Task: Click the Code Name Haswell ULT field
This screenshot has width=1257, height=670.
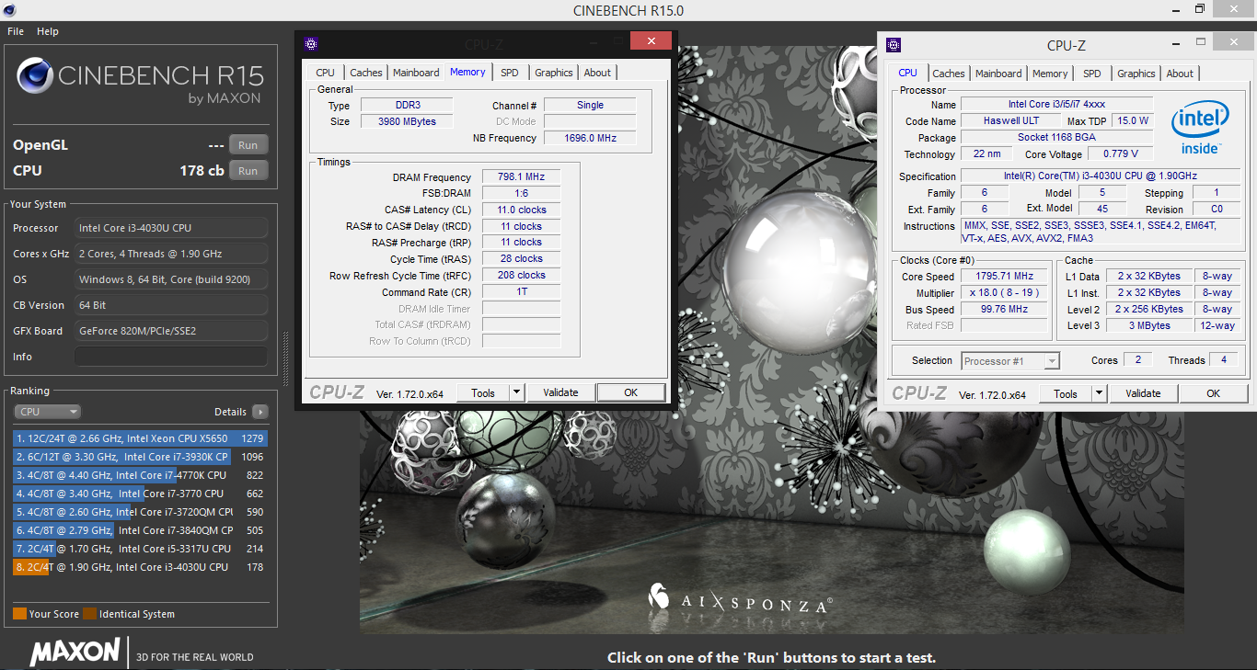Action: [x=1010, y=120]
